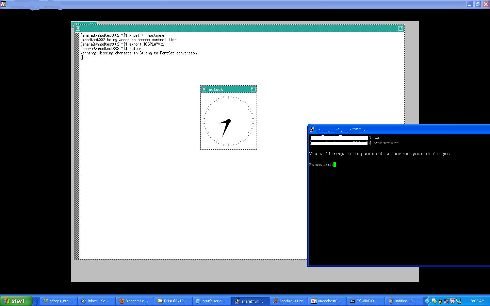
Task: Maximize the xclock window using its titlebar icon
Action: [253, 89]
